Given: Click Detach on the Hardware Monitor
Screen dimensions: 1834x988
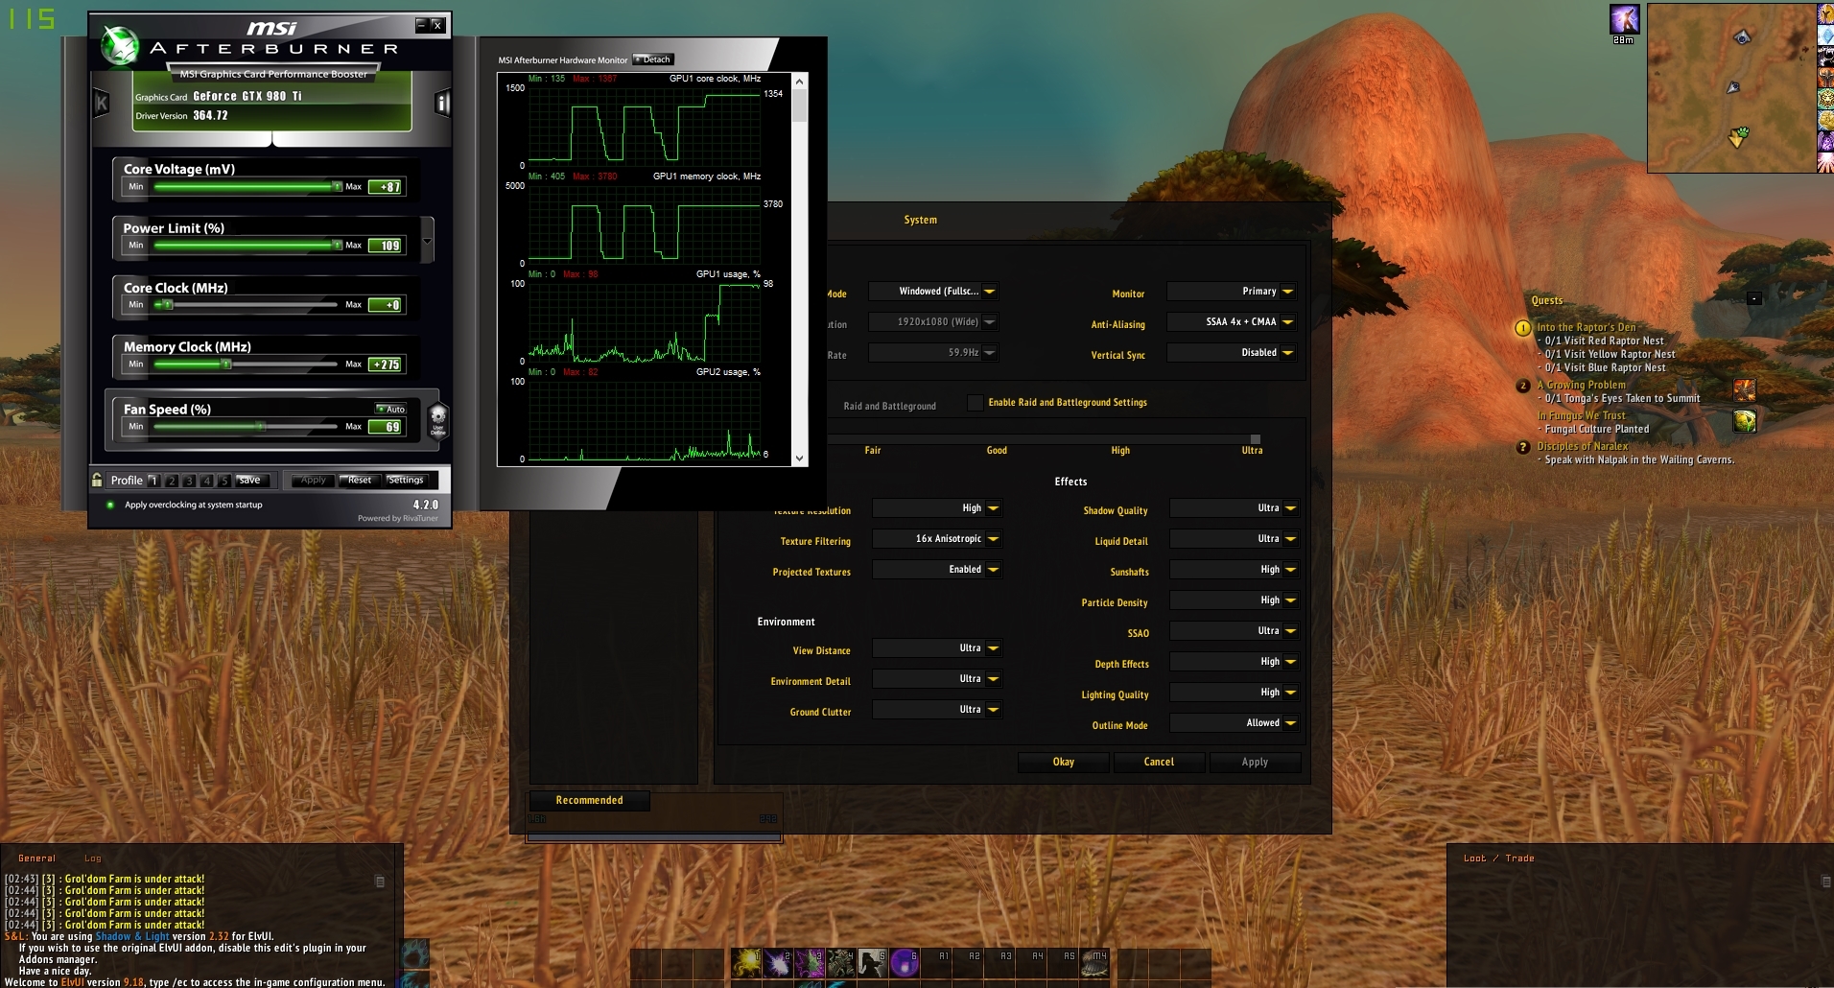Looking at the screenshot, I should point(653,59).
